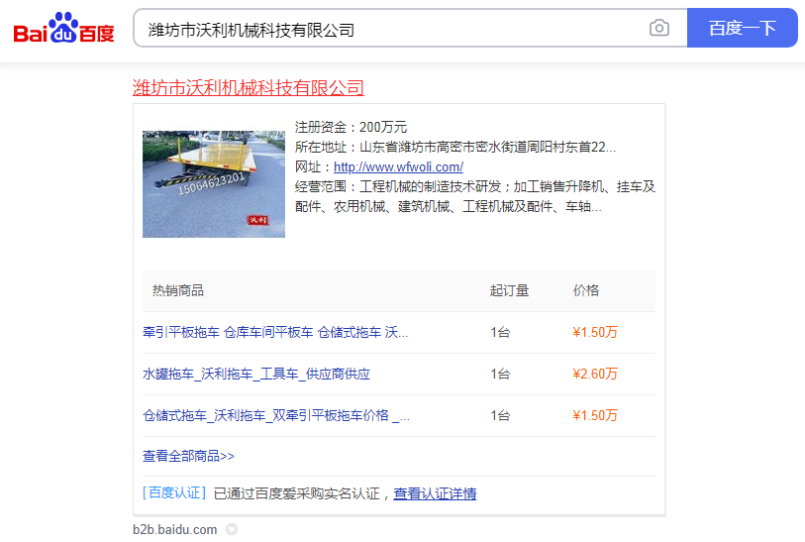Open the red 潍坊市沃利机械科技有限公司 result title

tap(249, 88)
